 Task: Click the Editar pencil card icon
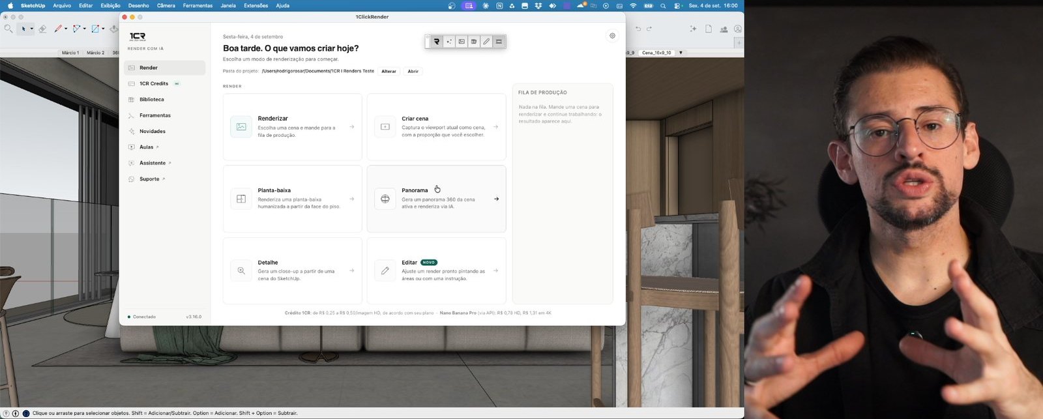pos(385,270)
